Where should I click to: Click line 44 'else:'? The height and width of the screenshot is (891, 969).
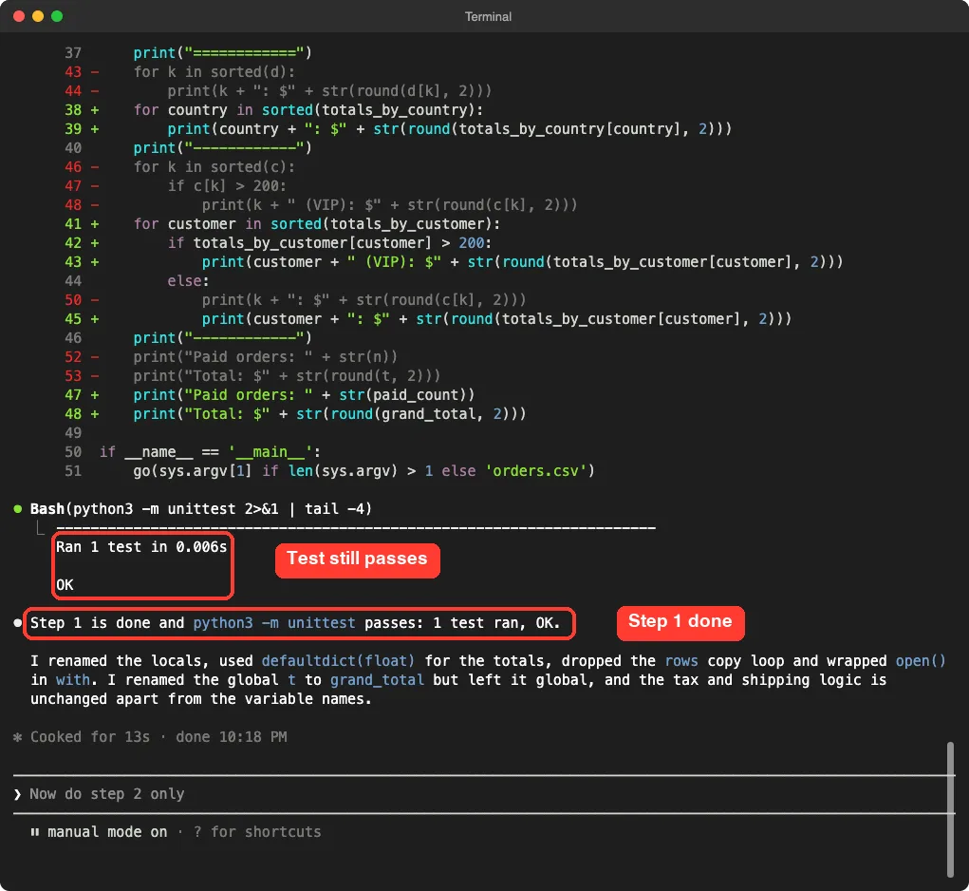tap(138, 281)
